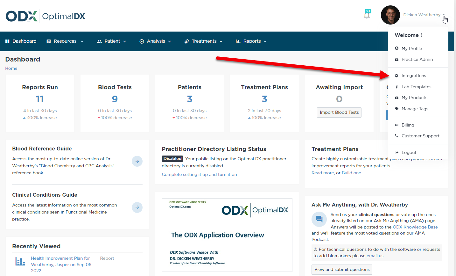
Task: Click the Blood Tests count 9
Action: point(115,99)
